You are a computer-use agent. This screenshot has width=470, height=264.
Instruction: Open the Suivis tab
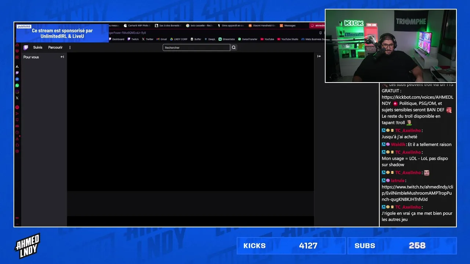tap(37, 47)
